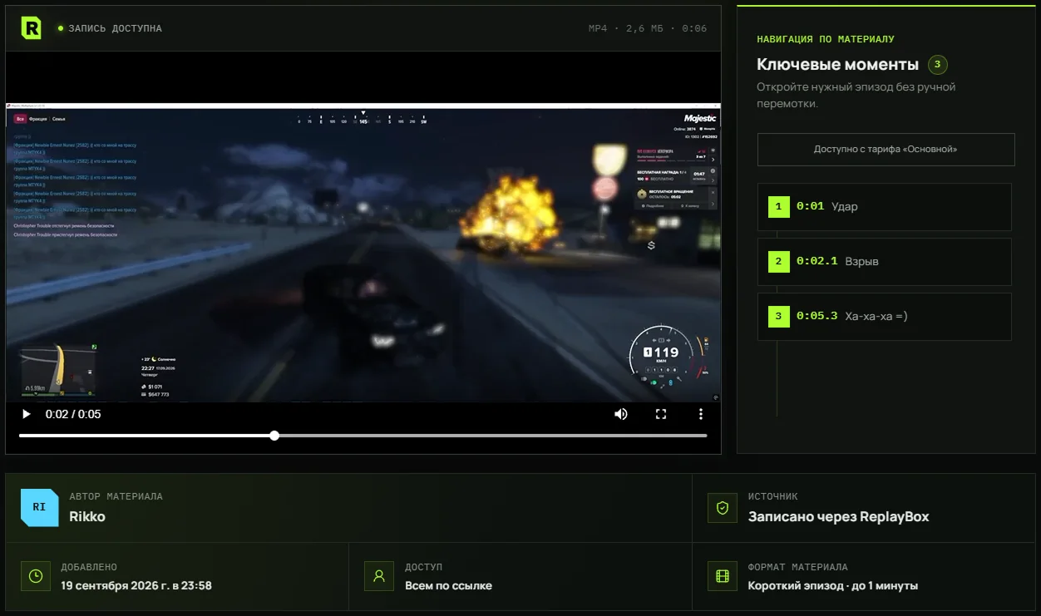This screenshot has width=1041, height=616.
Task: Click the video frame with the explosion
Action: (x=363, y=253)
